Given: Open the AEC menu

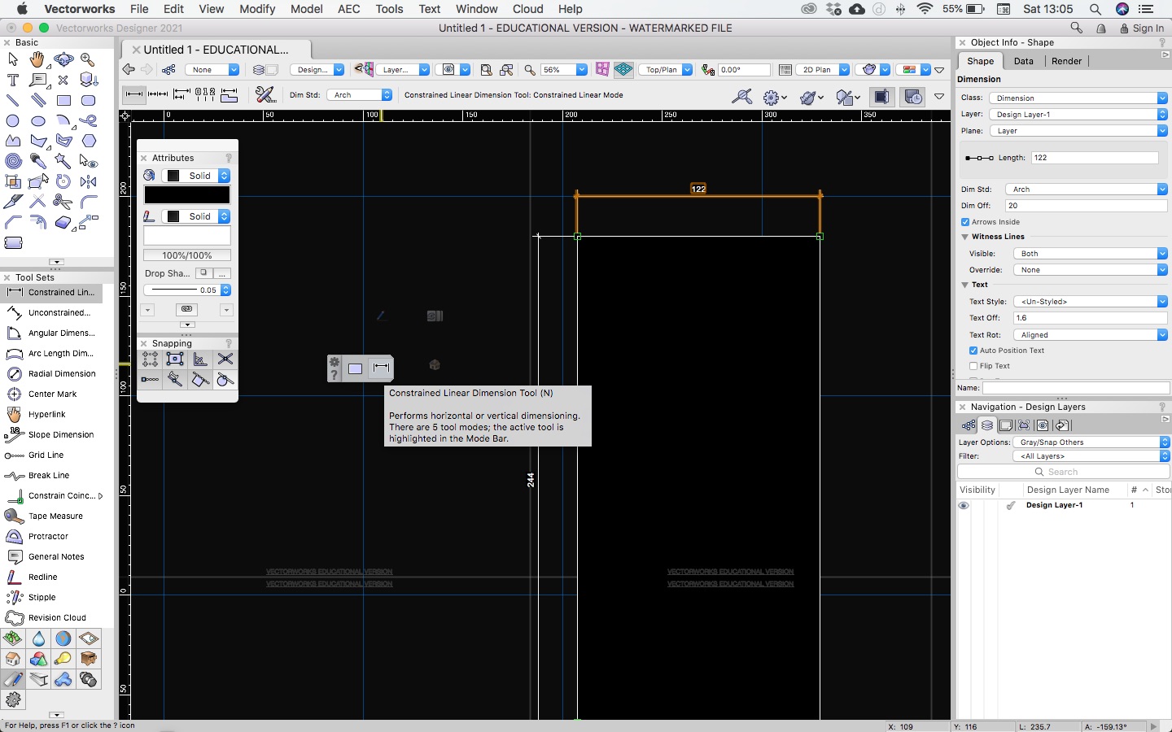Looking at the screenshot, I should [x=349, y=9].
